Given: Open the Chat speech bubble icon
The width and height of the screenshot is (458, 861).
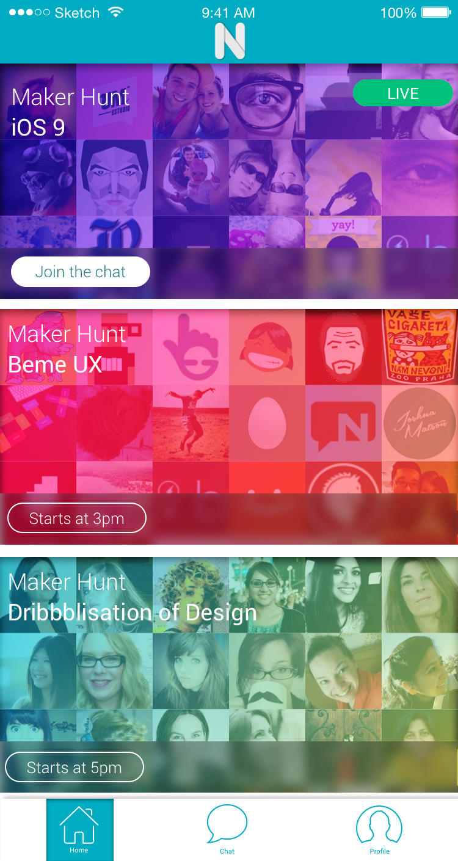Looking at the screenshot, I should (x=227, y=824).
